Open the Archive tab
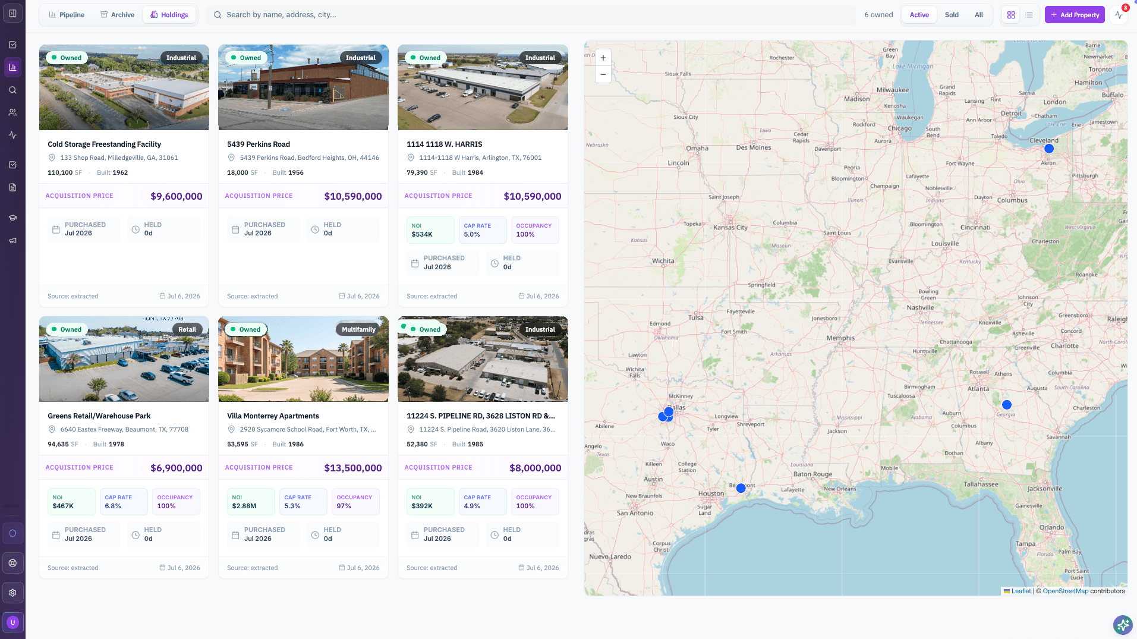Image resolution: width=1137 pixels, height=639 pixels. (117, 15)
